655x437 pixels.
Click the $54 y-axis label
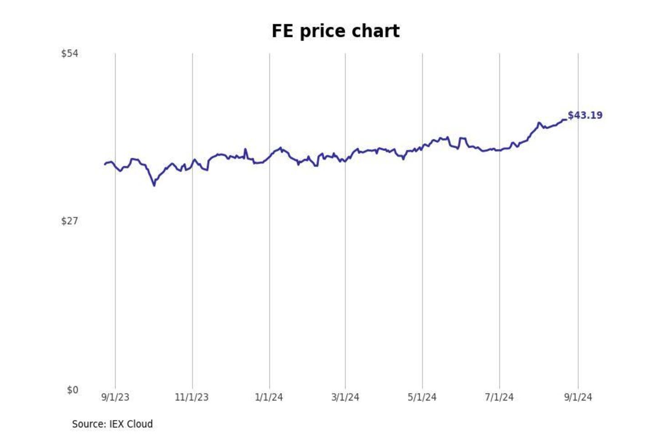coord(70,54)
